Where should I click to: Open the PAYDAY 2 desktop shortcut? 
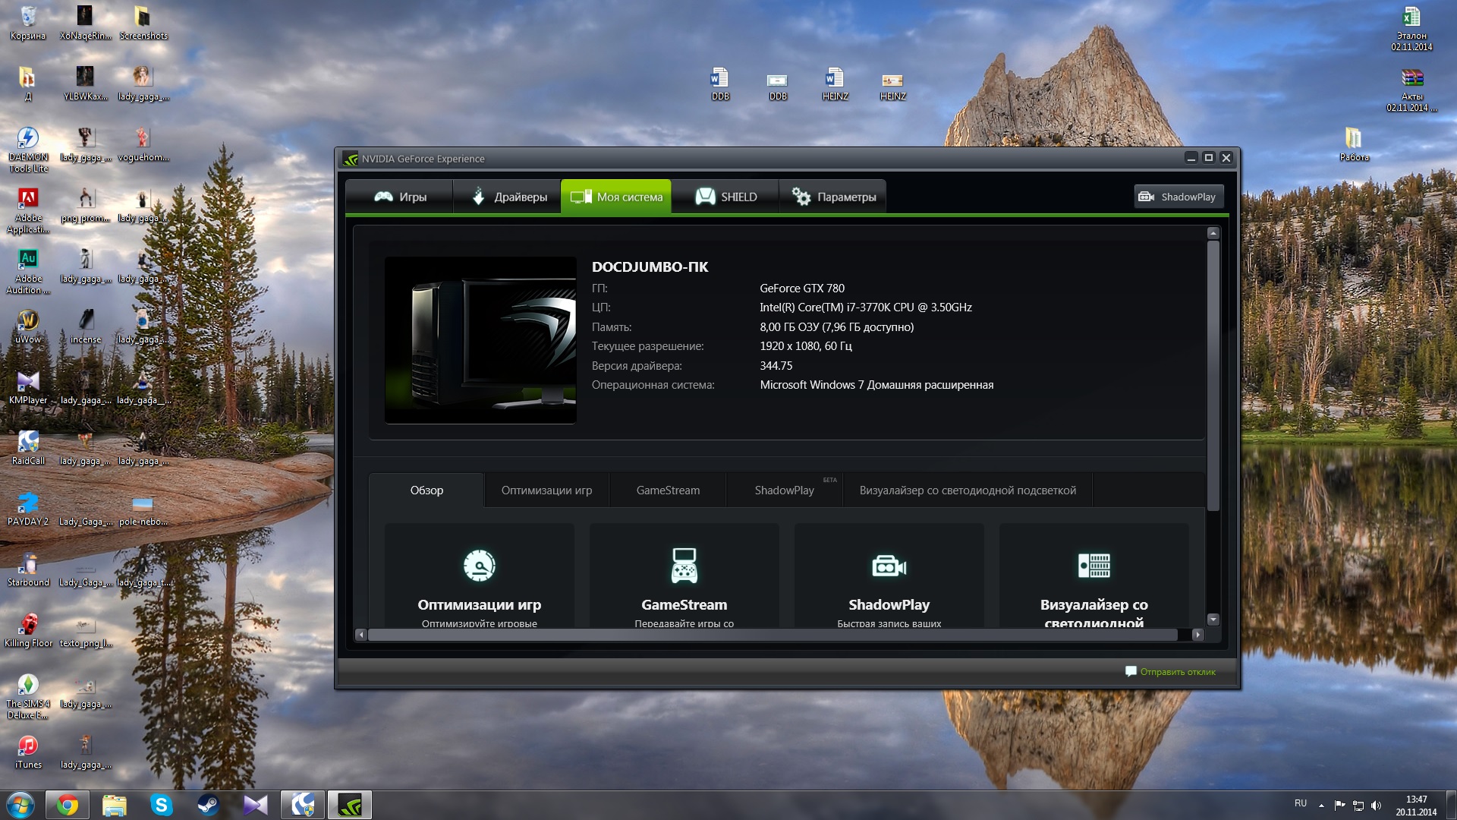click(28, 509)
